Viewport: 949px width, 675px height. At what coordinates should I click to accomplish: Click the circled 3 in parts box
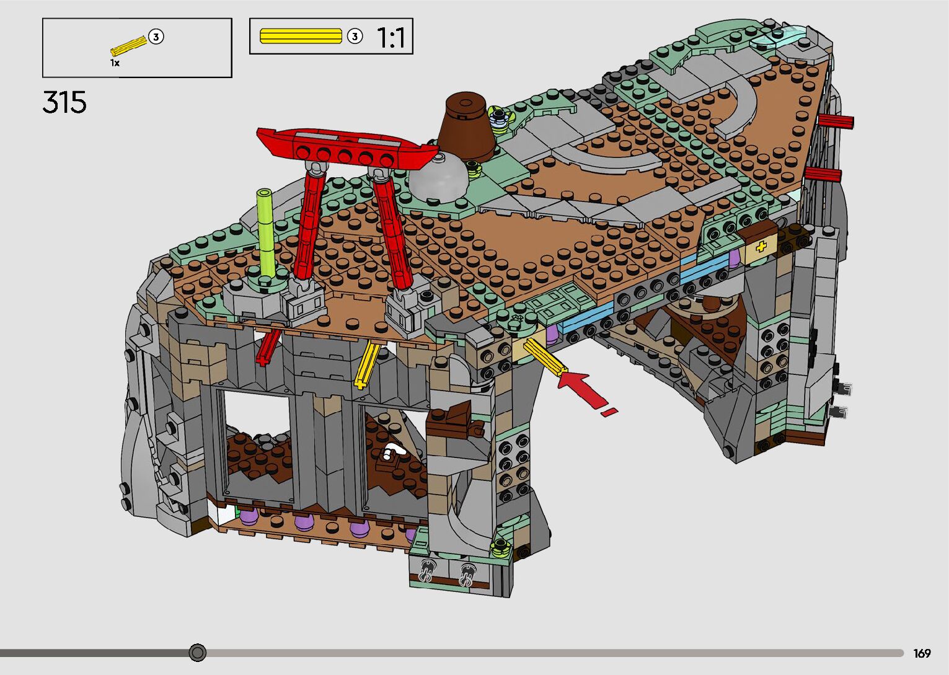[156, 37]
